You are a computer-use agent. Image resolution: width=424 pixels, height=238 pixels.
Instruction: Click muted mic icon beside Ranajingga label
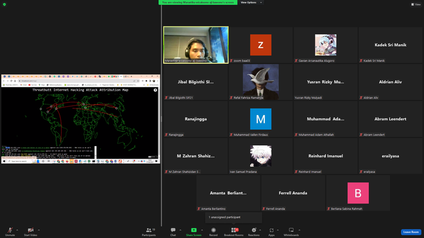coord(166,135)
